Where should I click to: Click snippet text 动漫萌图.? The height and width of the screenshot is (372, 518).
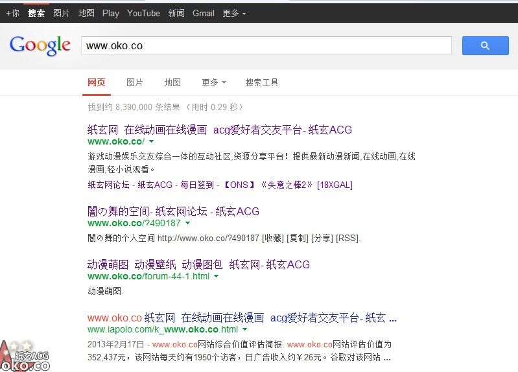tap(106, 291)
